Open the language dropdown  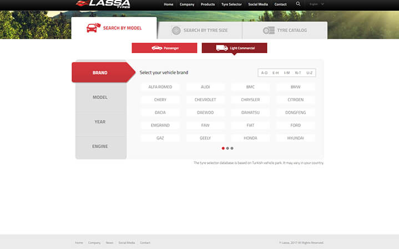click(x=316, y=4)
